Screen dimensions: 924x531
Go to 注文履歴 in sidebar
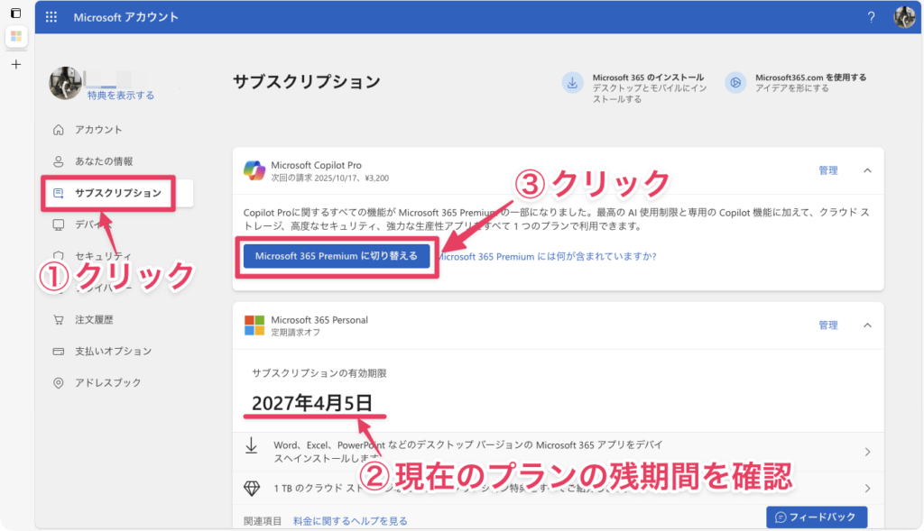(94, 320)
